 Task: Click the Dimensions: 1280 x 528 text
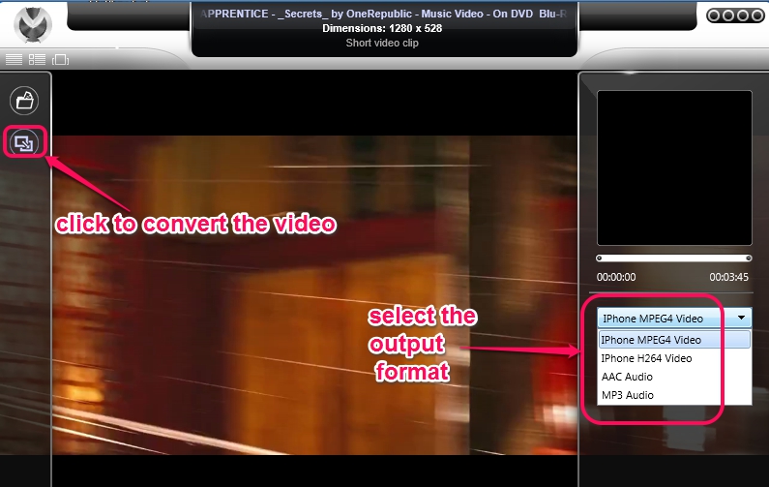(382, 28)
